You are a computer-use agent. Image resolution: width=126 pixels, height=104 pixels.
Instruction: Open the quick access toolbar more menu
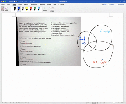tap(34, 2)
